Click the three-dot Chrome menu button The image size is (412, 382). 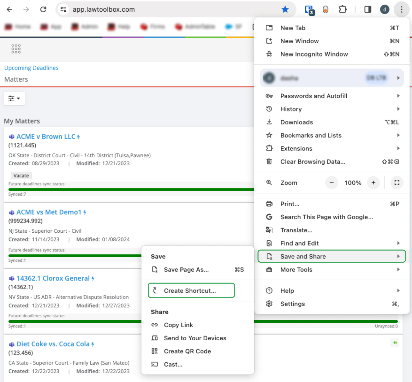(401, 10)
